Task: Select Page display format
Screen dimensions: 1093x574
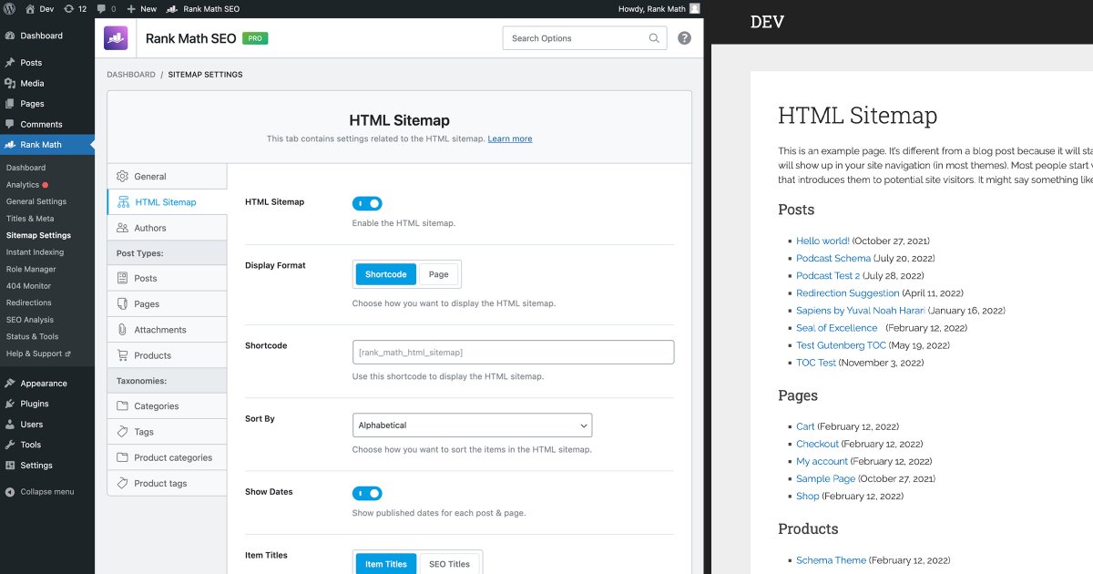Action: (x=439, y=274)
